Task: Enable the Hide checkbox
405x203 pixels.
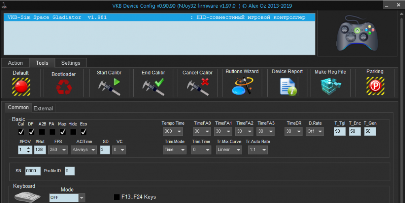Action: [73, 132]
